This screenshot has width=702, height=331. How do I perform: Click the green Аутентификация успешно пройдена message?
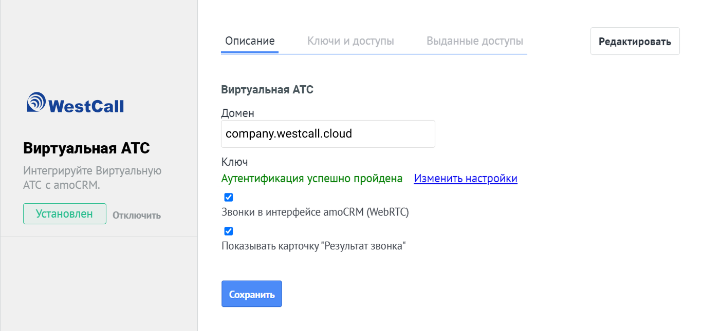tap(311, 179)
